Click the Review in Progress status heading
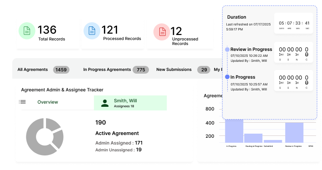 (251, 49)
